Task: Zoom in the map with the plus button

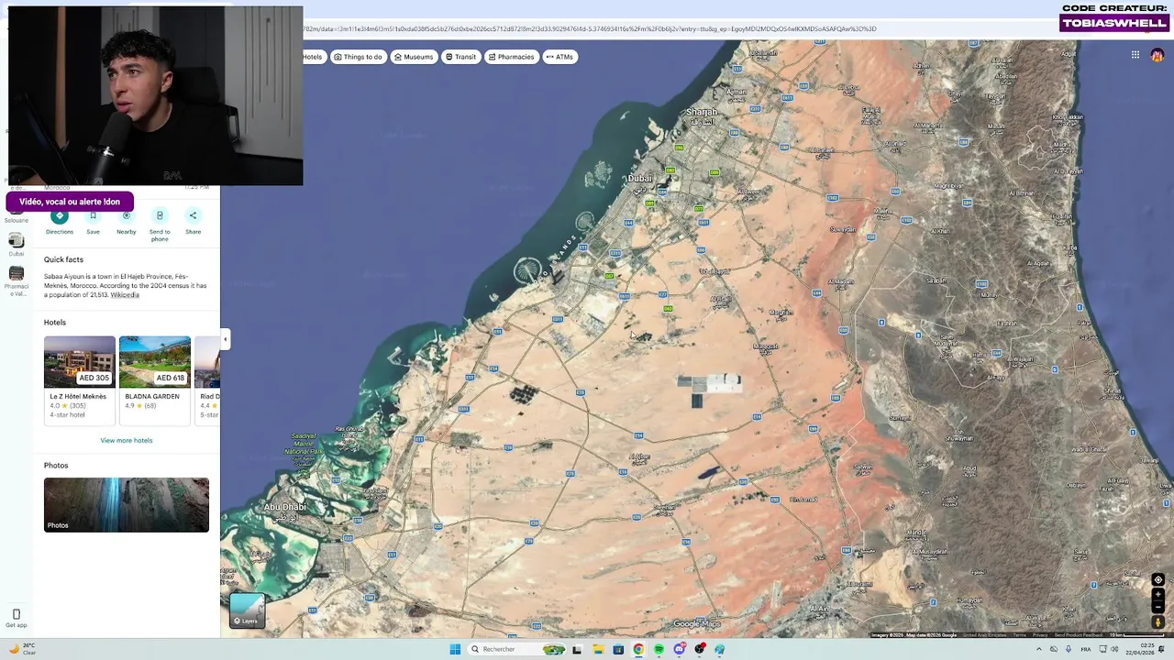Action: pos(1157,595)
